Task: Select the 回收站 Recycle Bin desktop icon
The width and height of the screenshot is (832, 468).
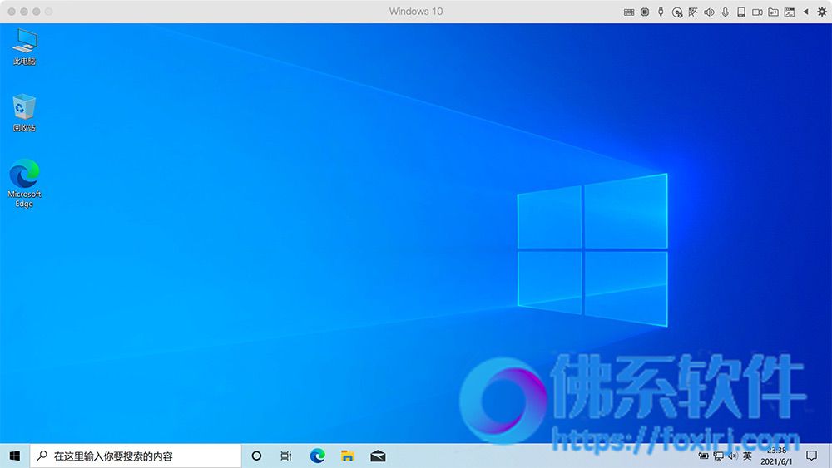Action: (24, 113)
